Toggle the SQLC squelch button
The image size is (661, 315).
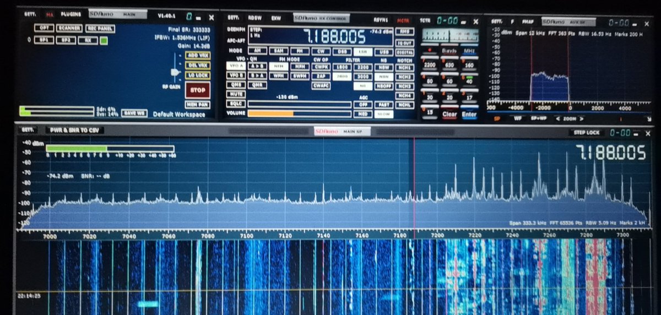coord(236,104)
